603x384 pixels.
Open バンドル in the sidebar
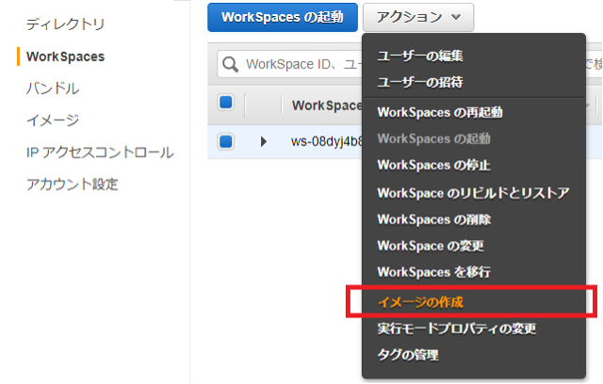click(53, 88)
